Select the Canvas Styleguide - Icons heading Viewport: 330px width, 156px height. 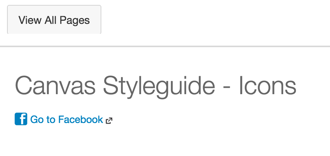[156, 85]
